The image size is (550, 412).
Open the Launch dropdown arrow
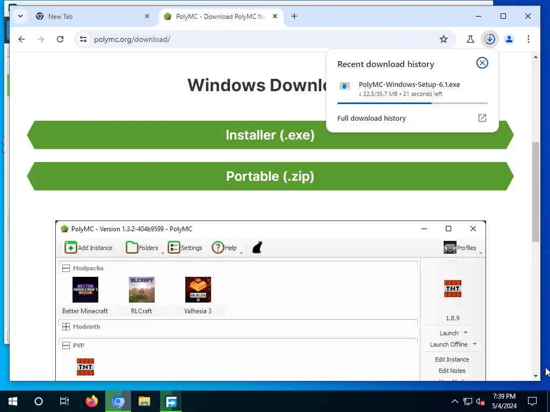[x=466, y=333]
